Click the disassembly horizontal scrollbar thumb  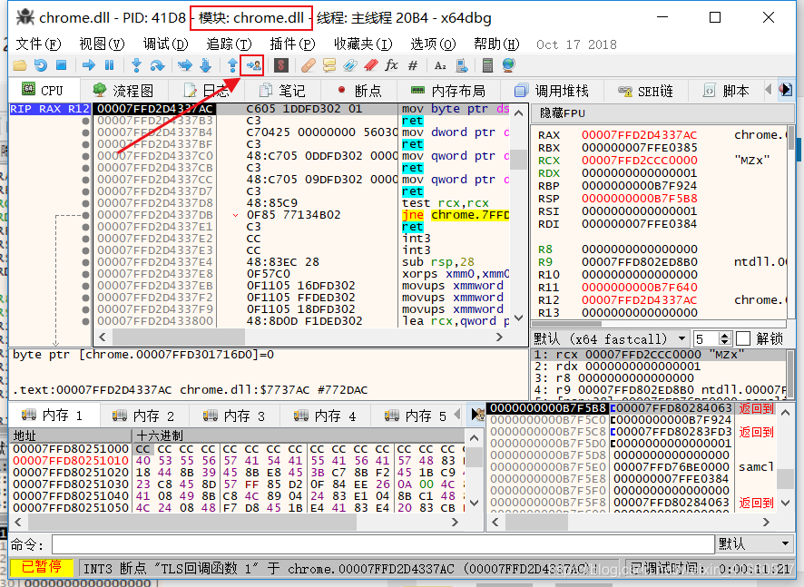[179, 337]
